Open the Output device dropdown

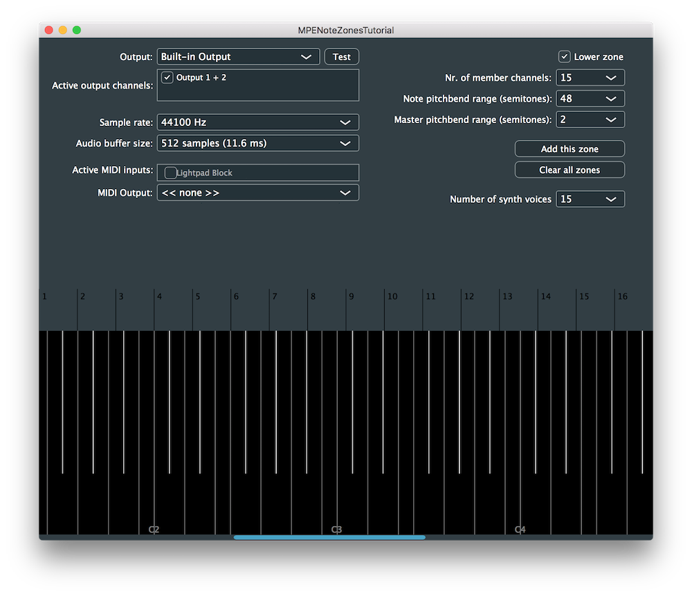coord(238,56)
